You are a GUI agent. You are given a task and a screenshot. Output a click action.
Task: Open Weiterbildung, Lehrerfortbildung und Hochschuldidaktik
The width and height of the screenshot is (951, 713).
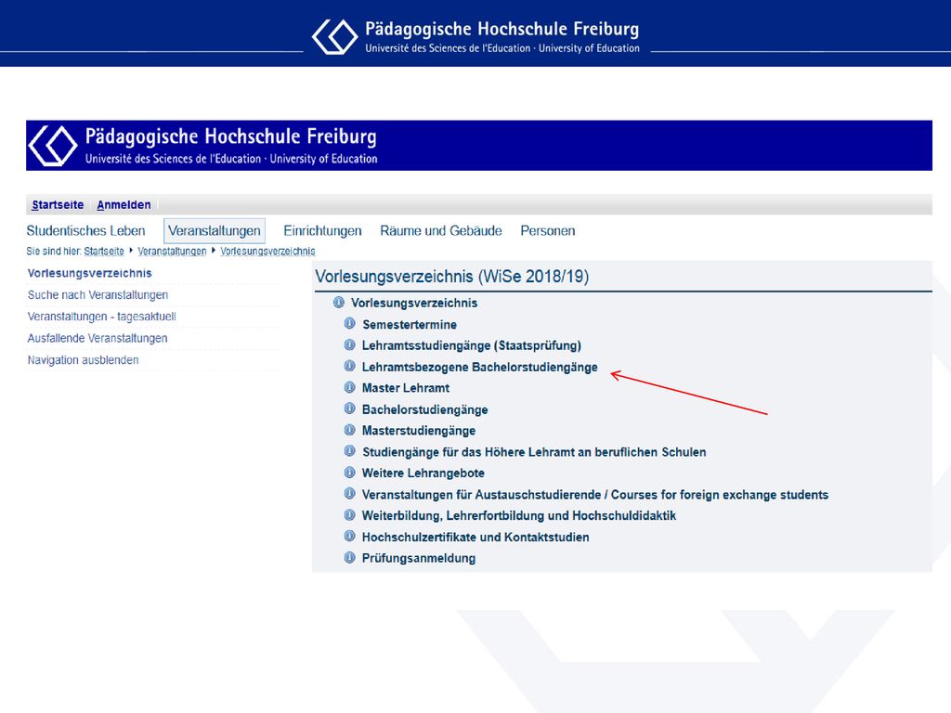(518, 516)
